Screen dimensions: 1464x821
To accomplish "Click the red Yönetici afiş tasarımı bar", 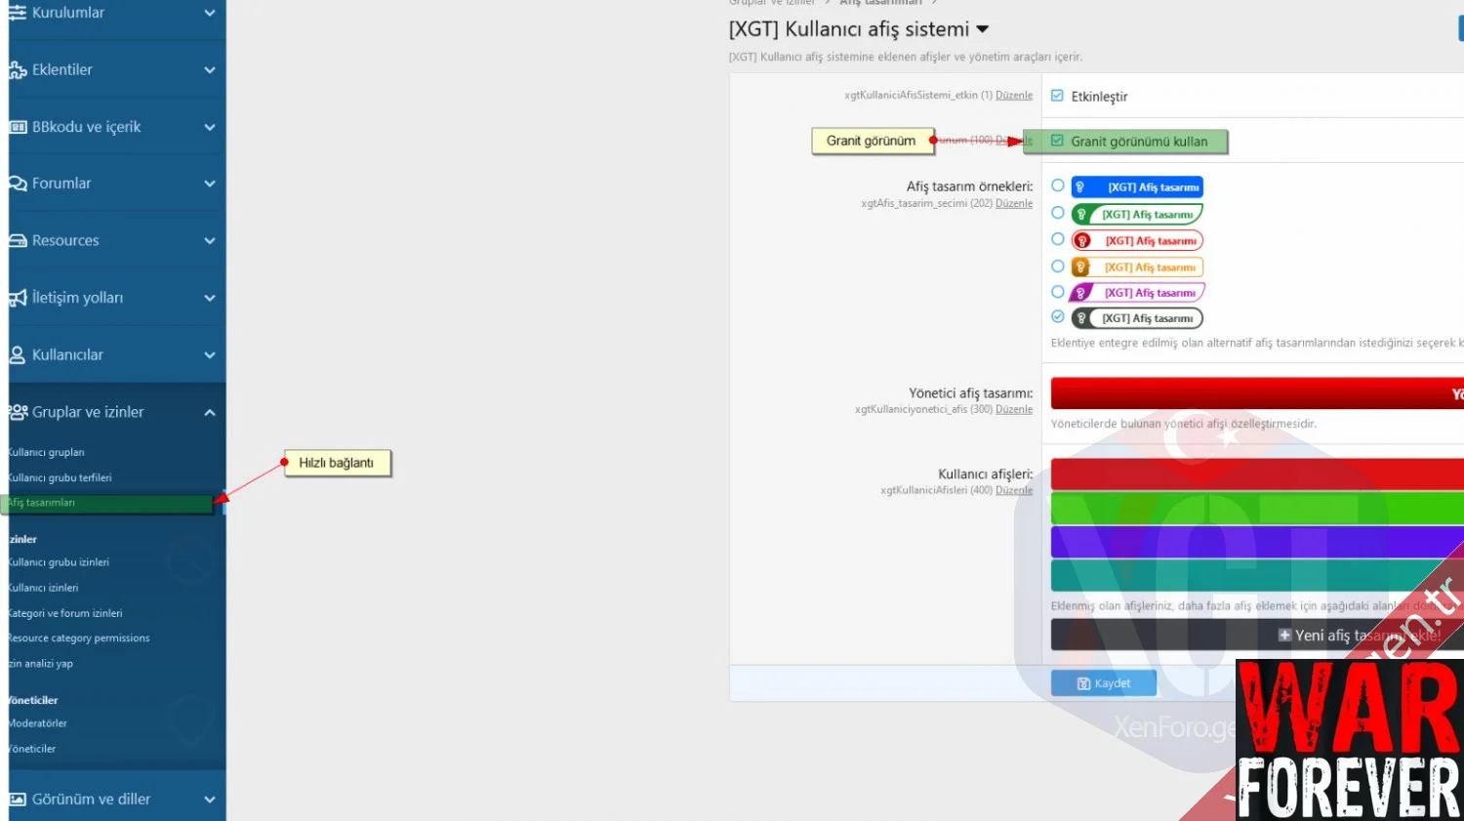I will [1257, 393].
